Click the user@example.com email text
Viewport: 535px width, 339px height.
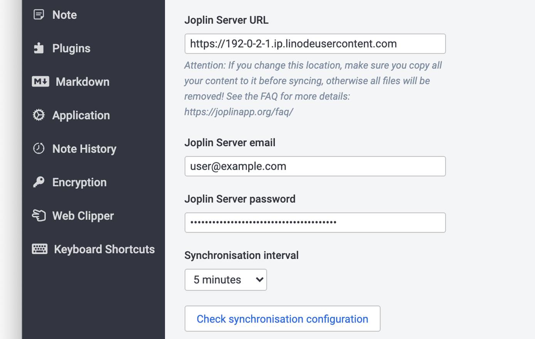point(238,166)
